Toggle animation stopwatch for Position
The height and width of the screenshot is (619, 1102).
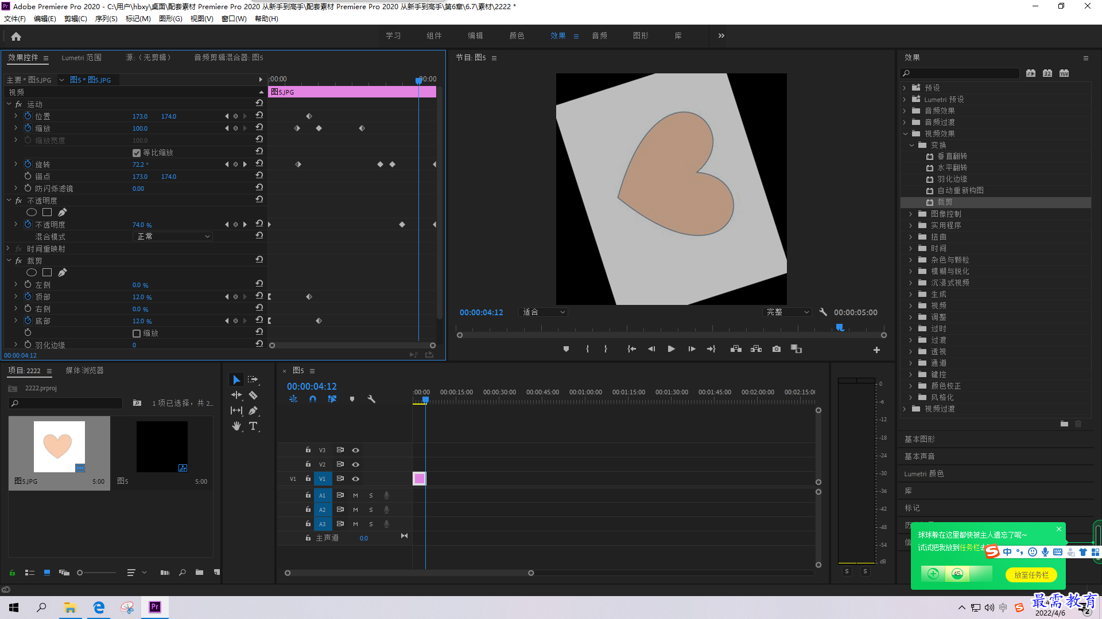(x=28, y=116)
